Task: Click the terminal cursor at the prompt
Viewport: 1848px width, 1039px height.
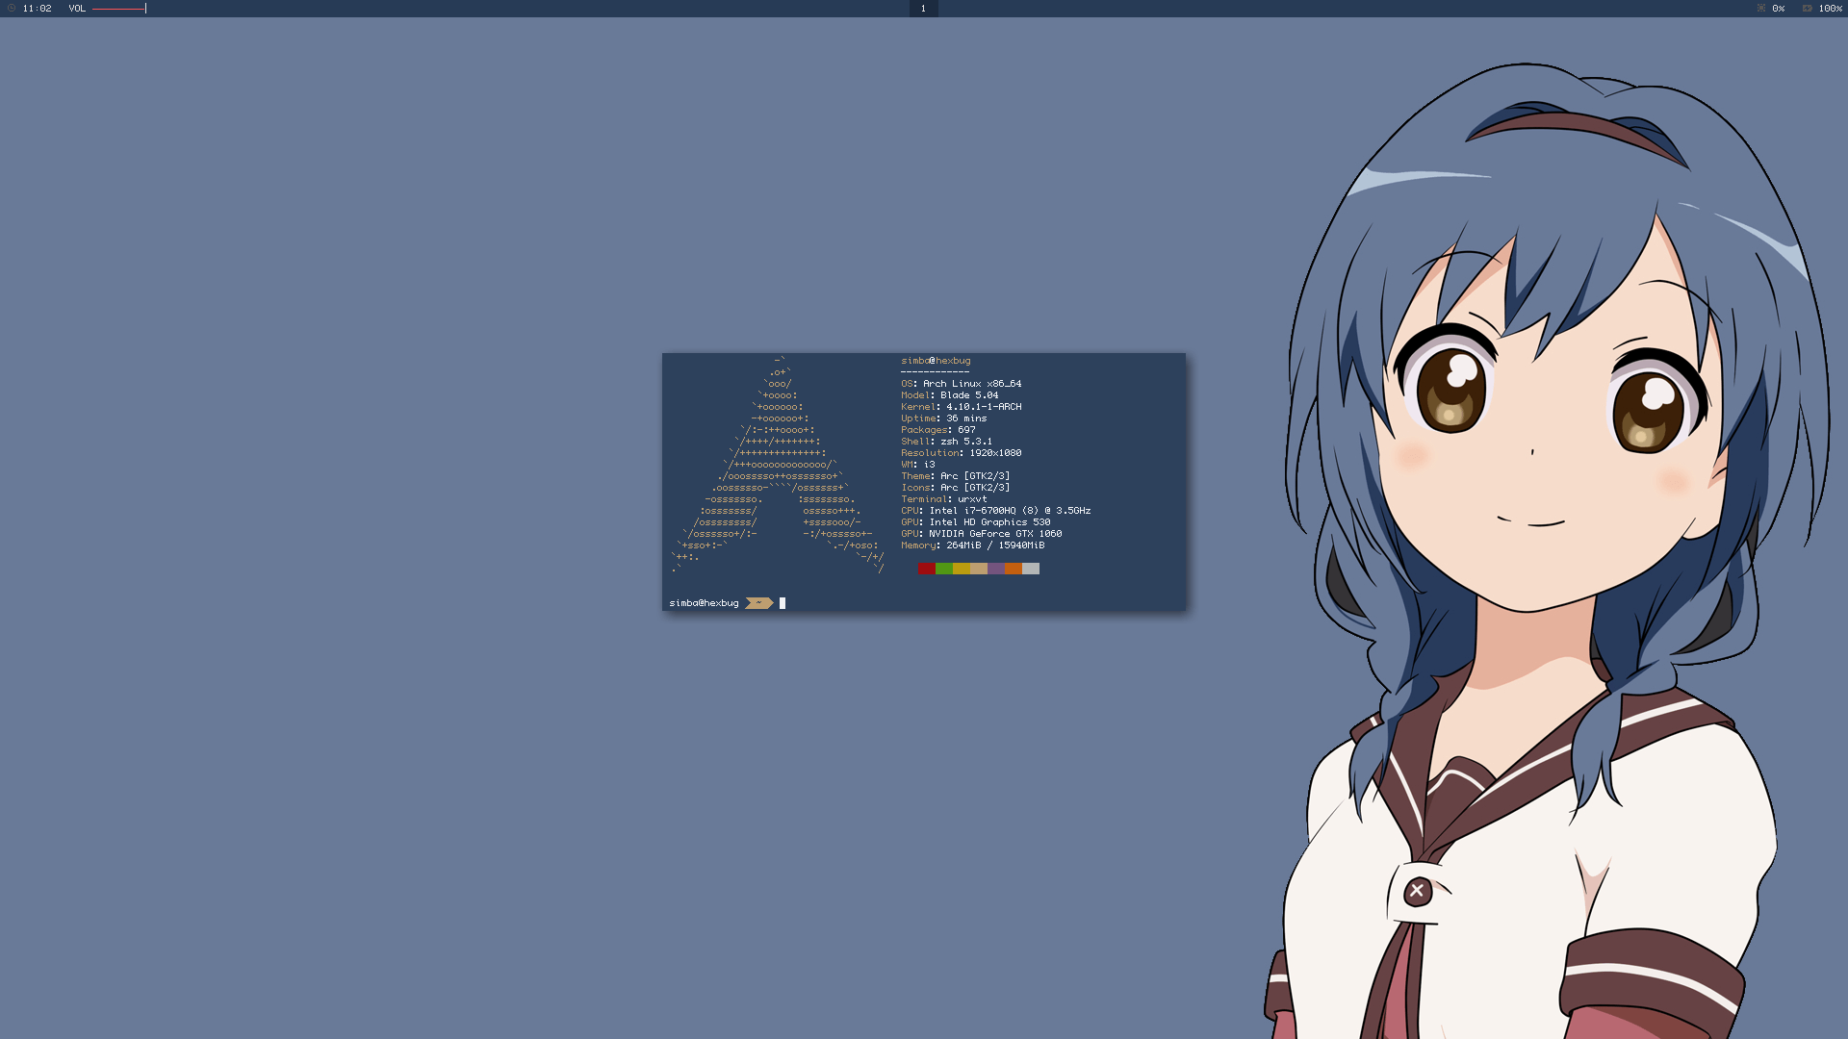Action: click(783, 603)
